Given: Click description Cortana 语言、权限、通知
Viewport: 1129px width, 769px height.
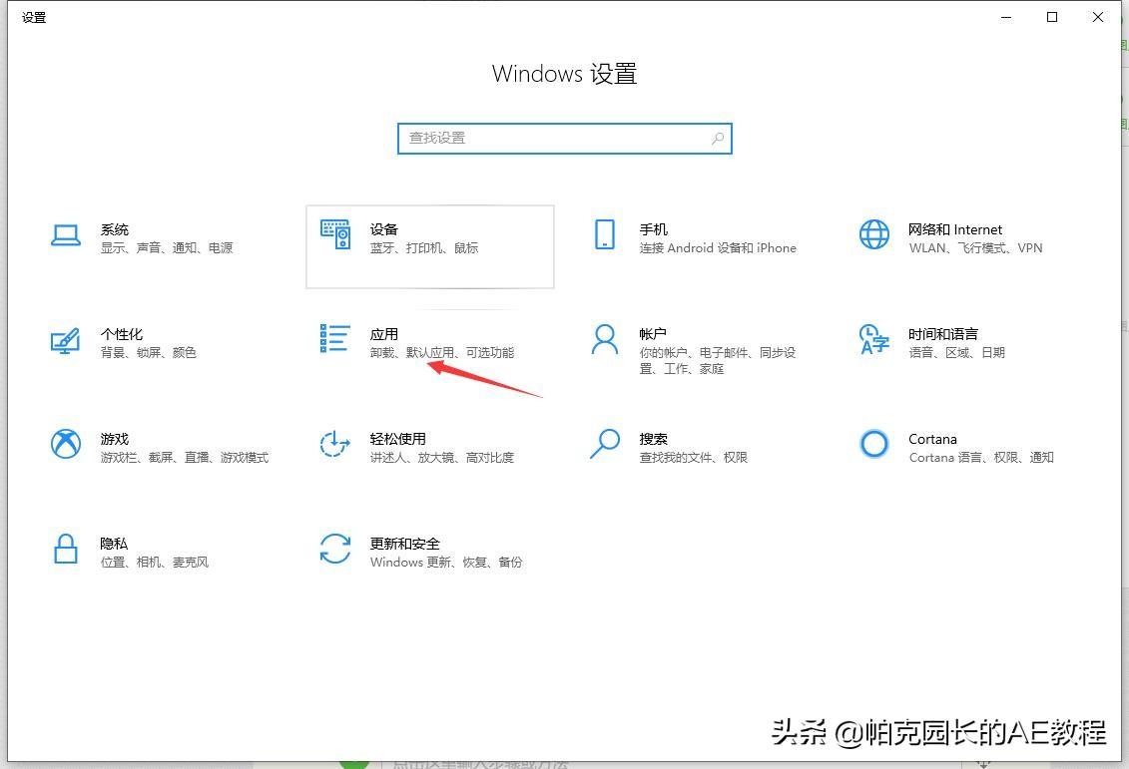Looking at the screenshot, I should tap(980, 458).
